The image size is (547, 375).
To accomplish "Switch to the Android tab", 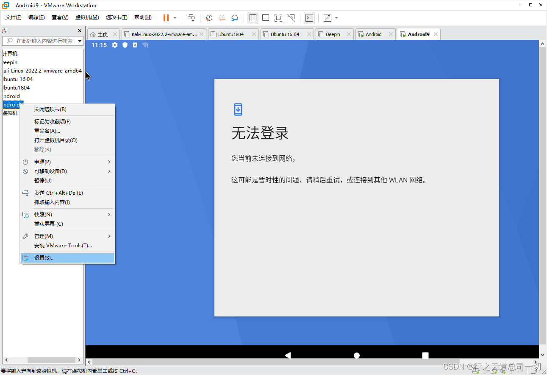I will click(375, 34).
